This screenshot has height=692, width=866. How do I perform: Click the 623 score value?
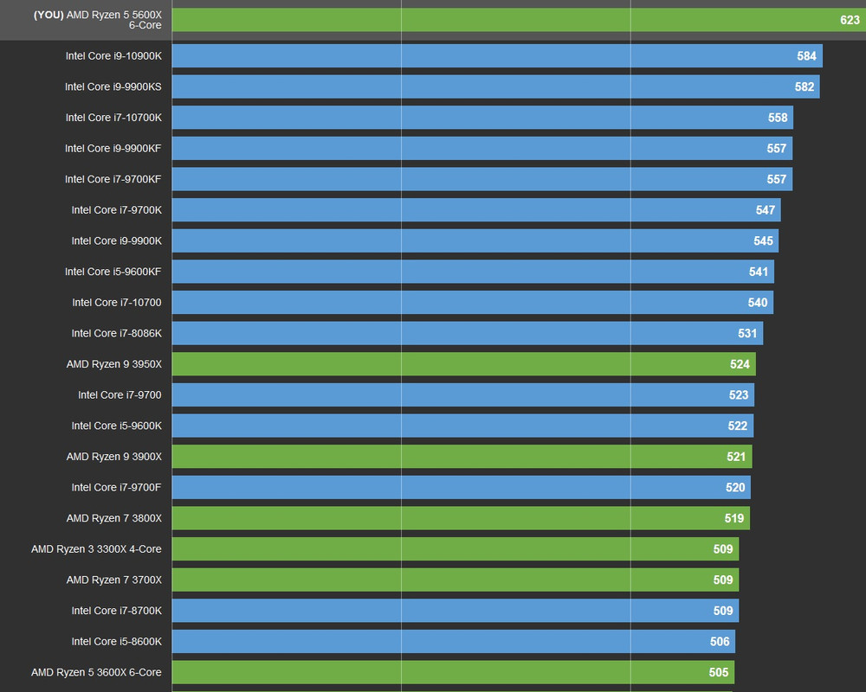850,21
